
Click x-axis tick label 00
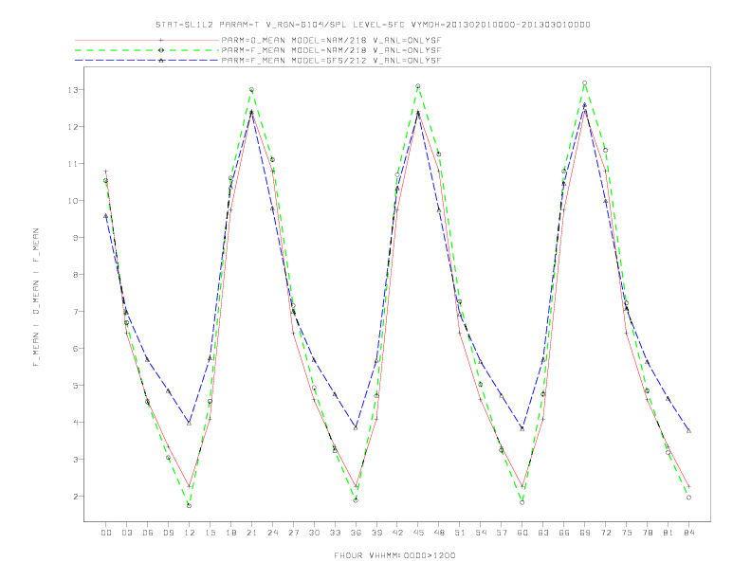click(x=106, y=533)
